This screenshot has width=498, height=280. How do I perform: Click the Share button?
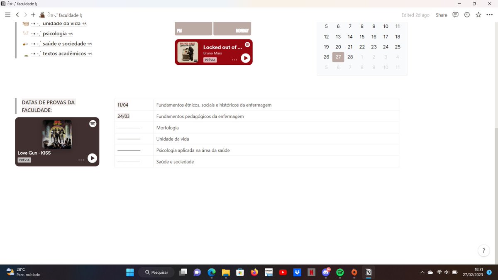[442, 15]
